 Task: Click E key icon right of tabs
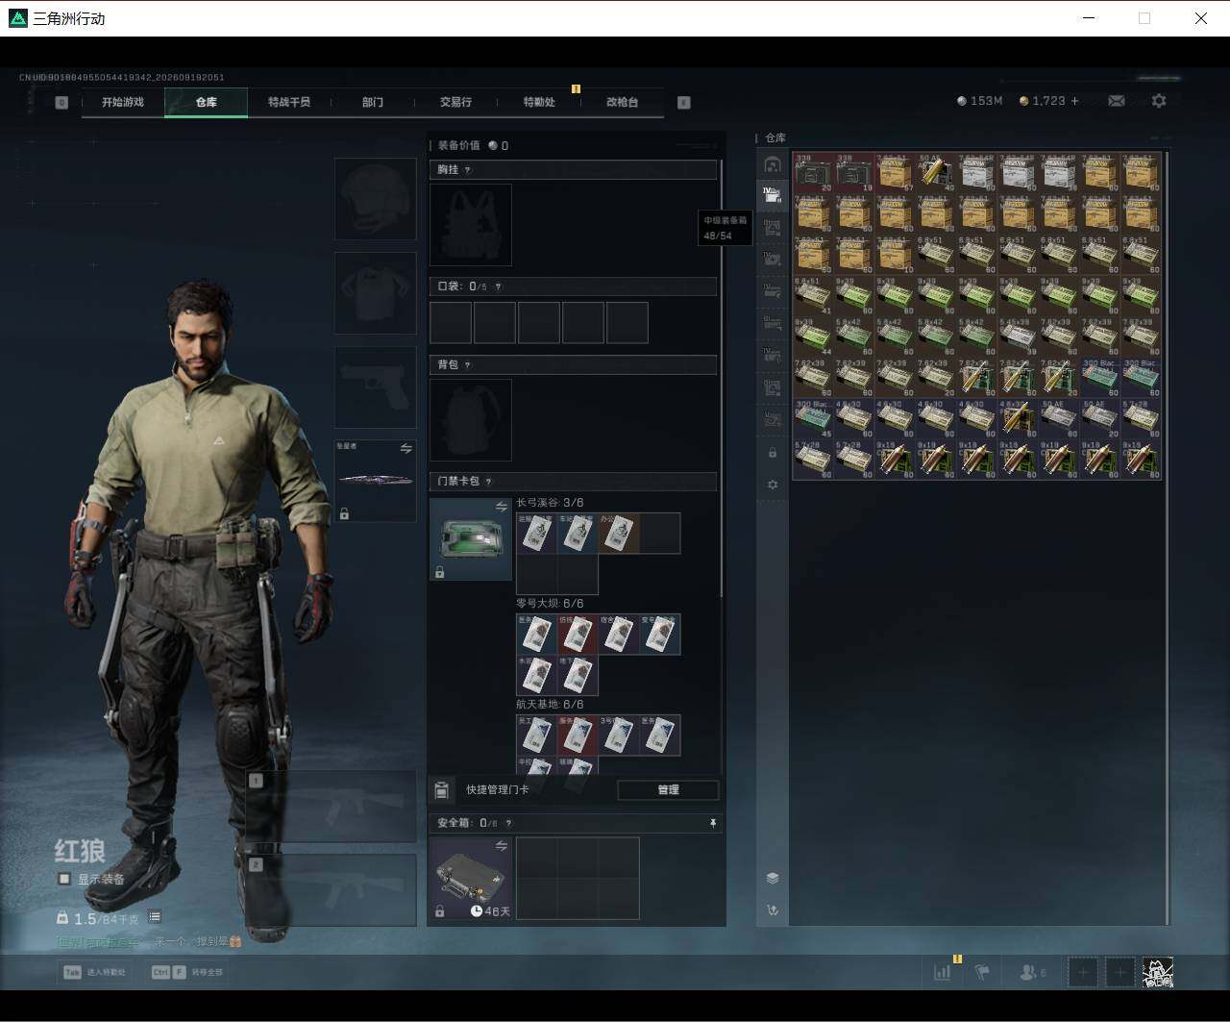[x=684, y=102]
